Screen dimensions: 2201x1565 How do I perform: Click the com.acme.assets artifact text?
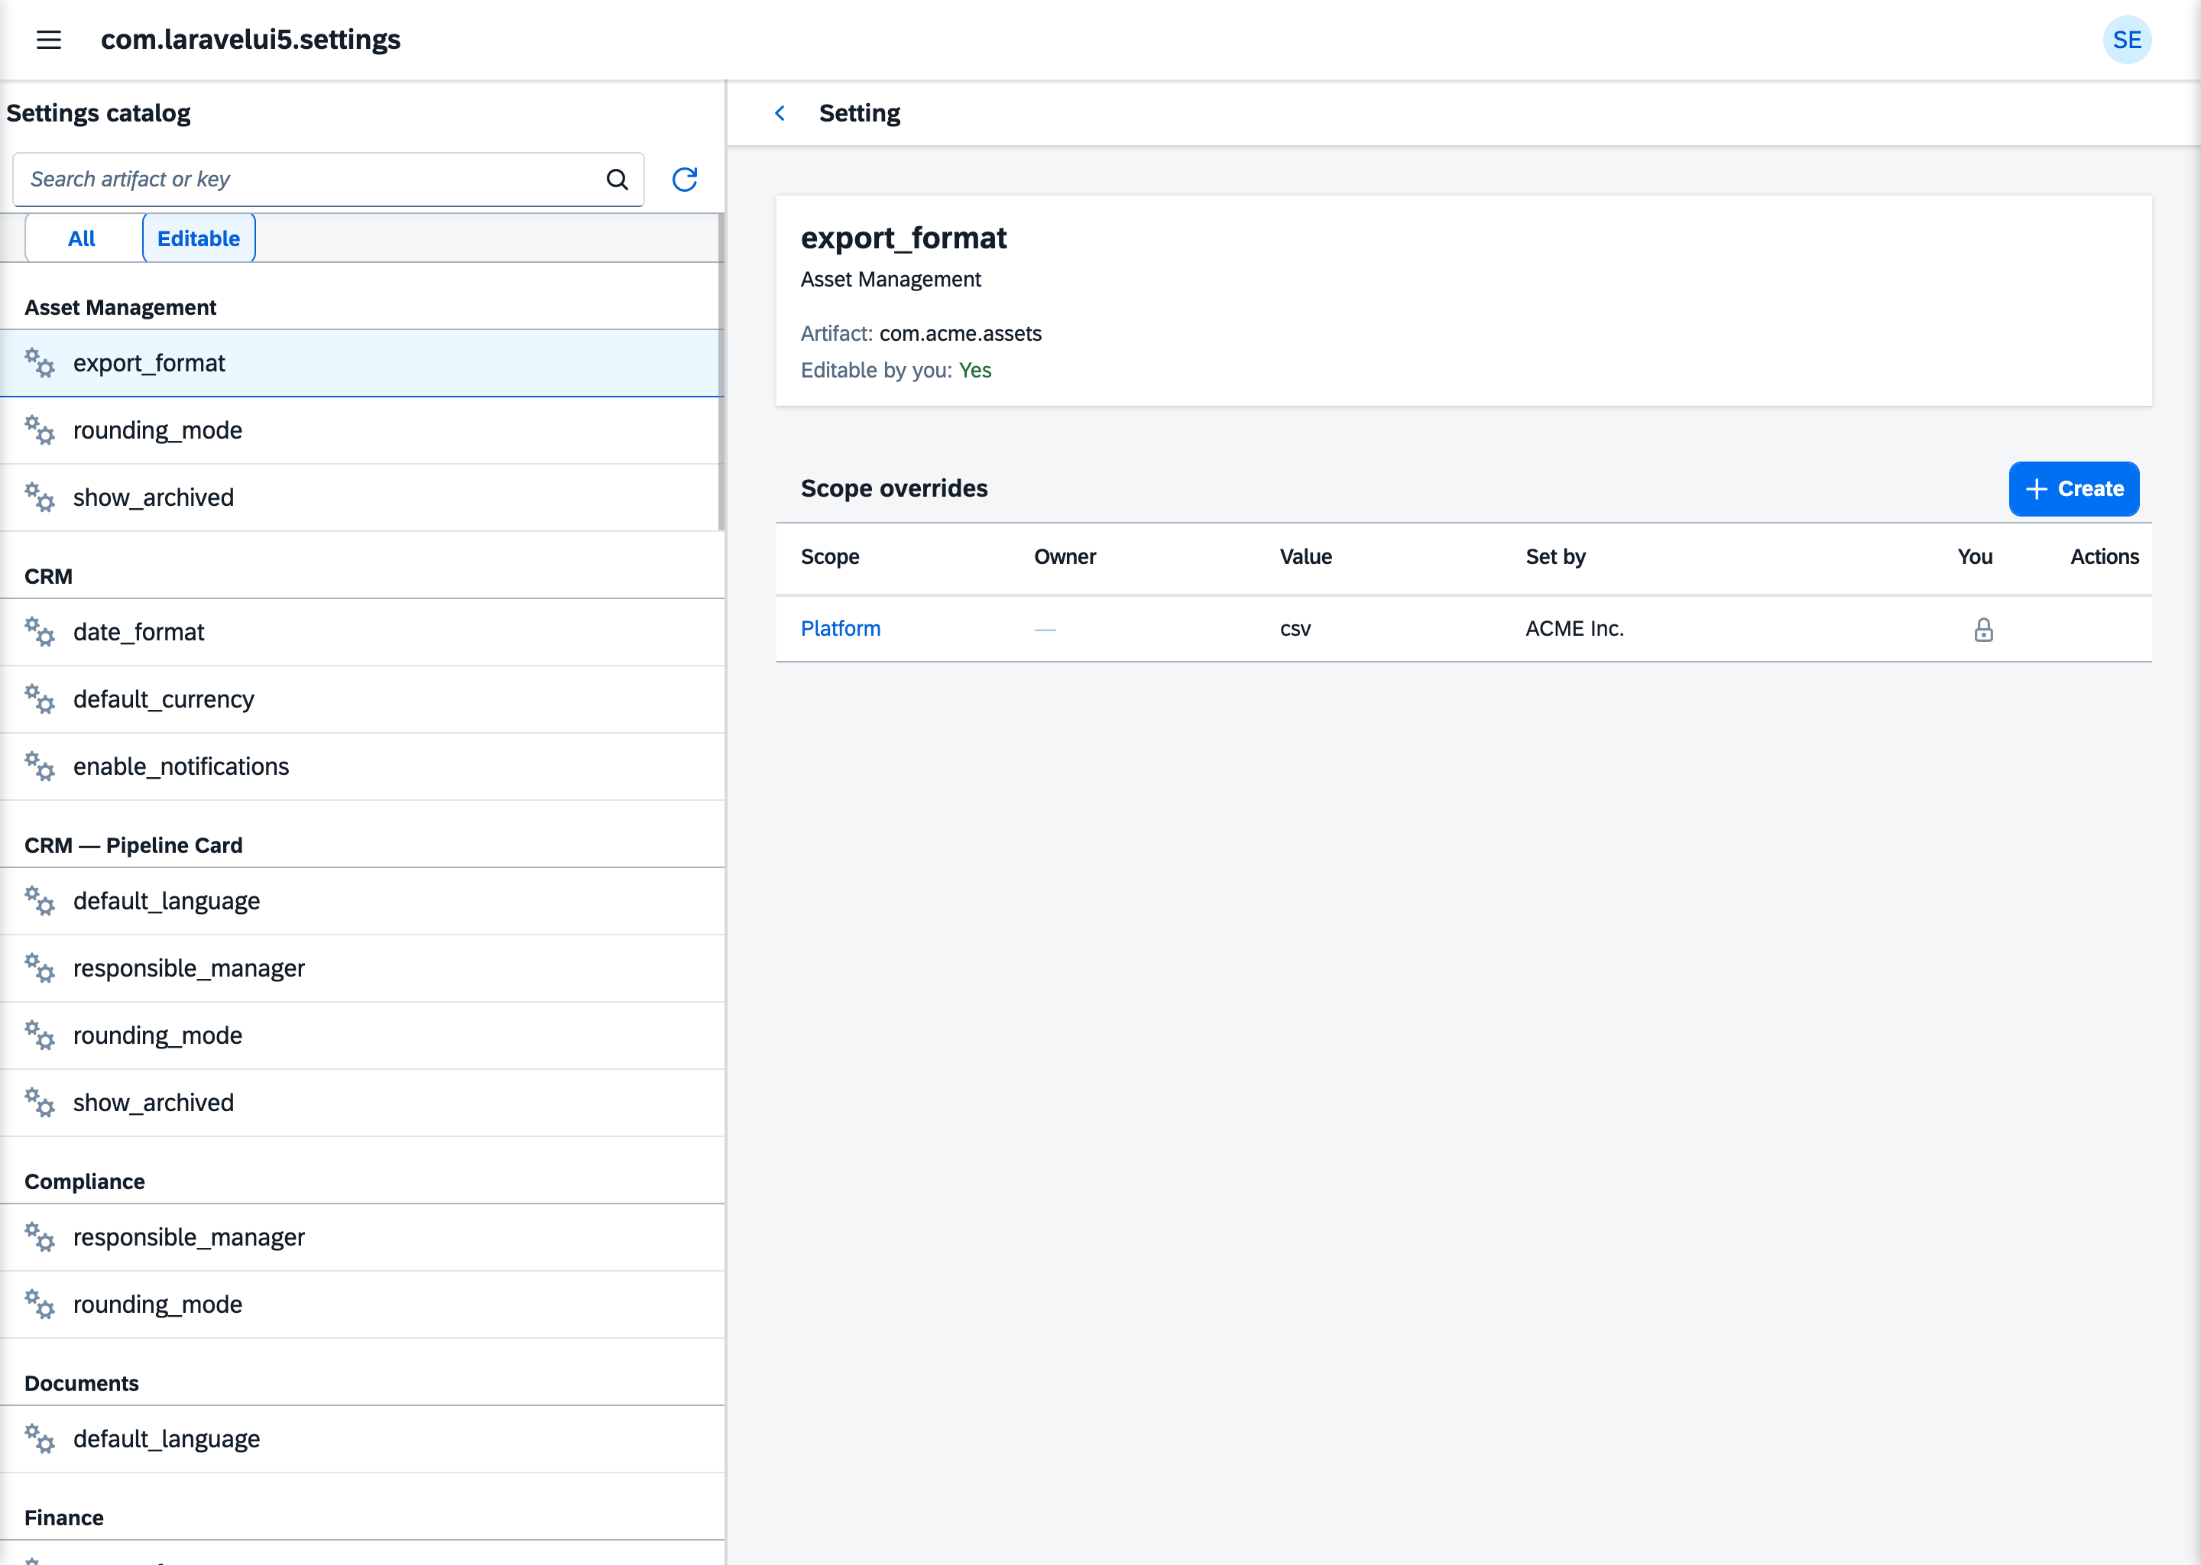[960, 333]
